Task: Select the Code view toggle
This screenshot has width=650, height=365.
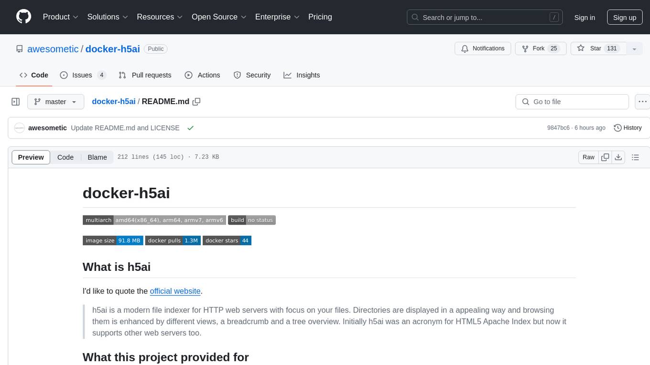Action: point(65,157)
